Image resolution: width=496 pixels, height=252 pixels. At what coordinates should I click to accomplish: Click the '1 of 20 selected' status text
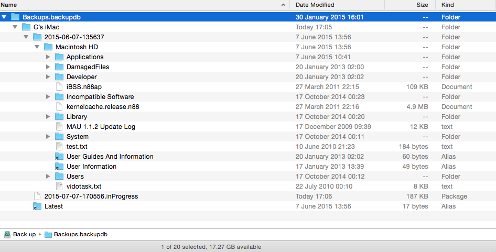pos(184,247)
